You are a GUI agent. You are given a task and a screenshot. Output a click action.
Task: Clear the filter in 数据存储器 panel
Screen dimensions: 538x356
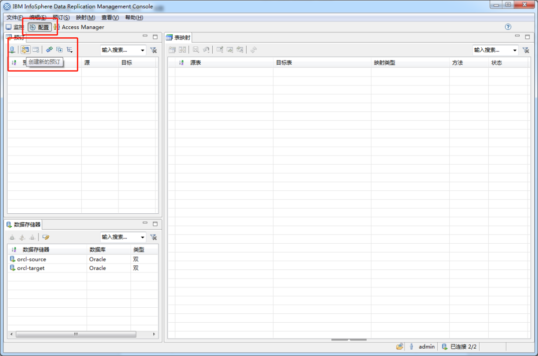click(x=154, y=237)
